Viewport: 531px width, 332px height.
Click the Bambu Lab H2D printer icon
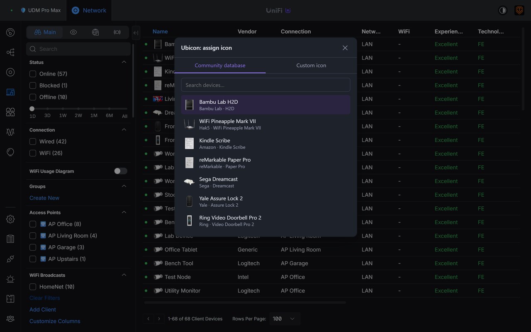pos(189,105)
